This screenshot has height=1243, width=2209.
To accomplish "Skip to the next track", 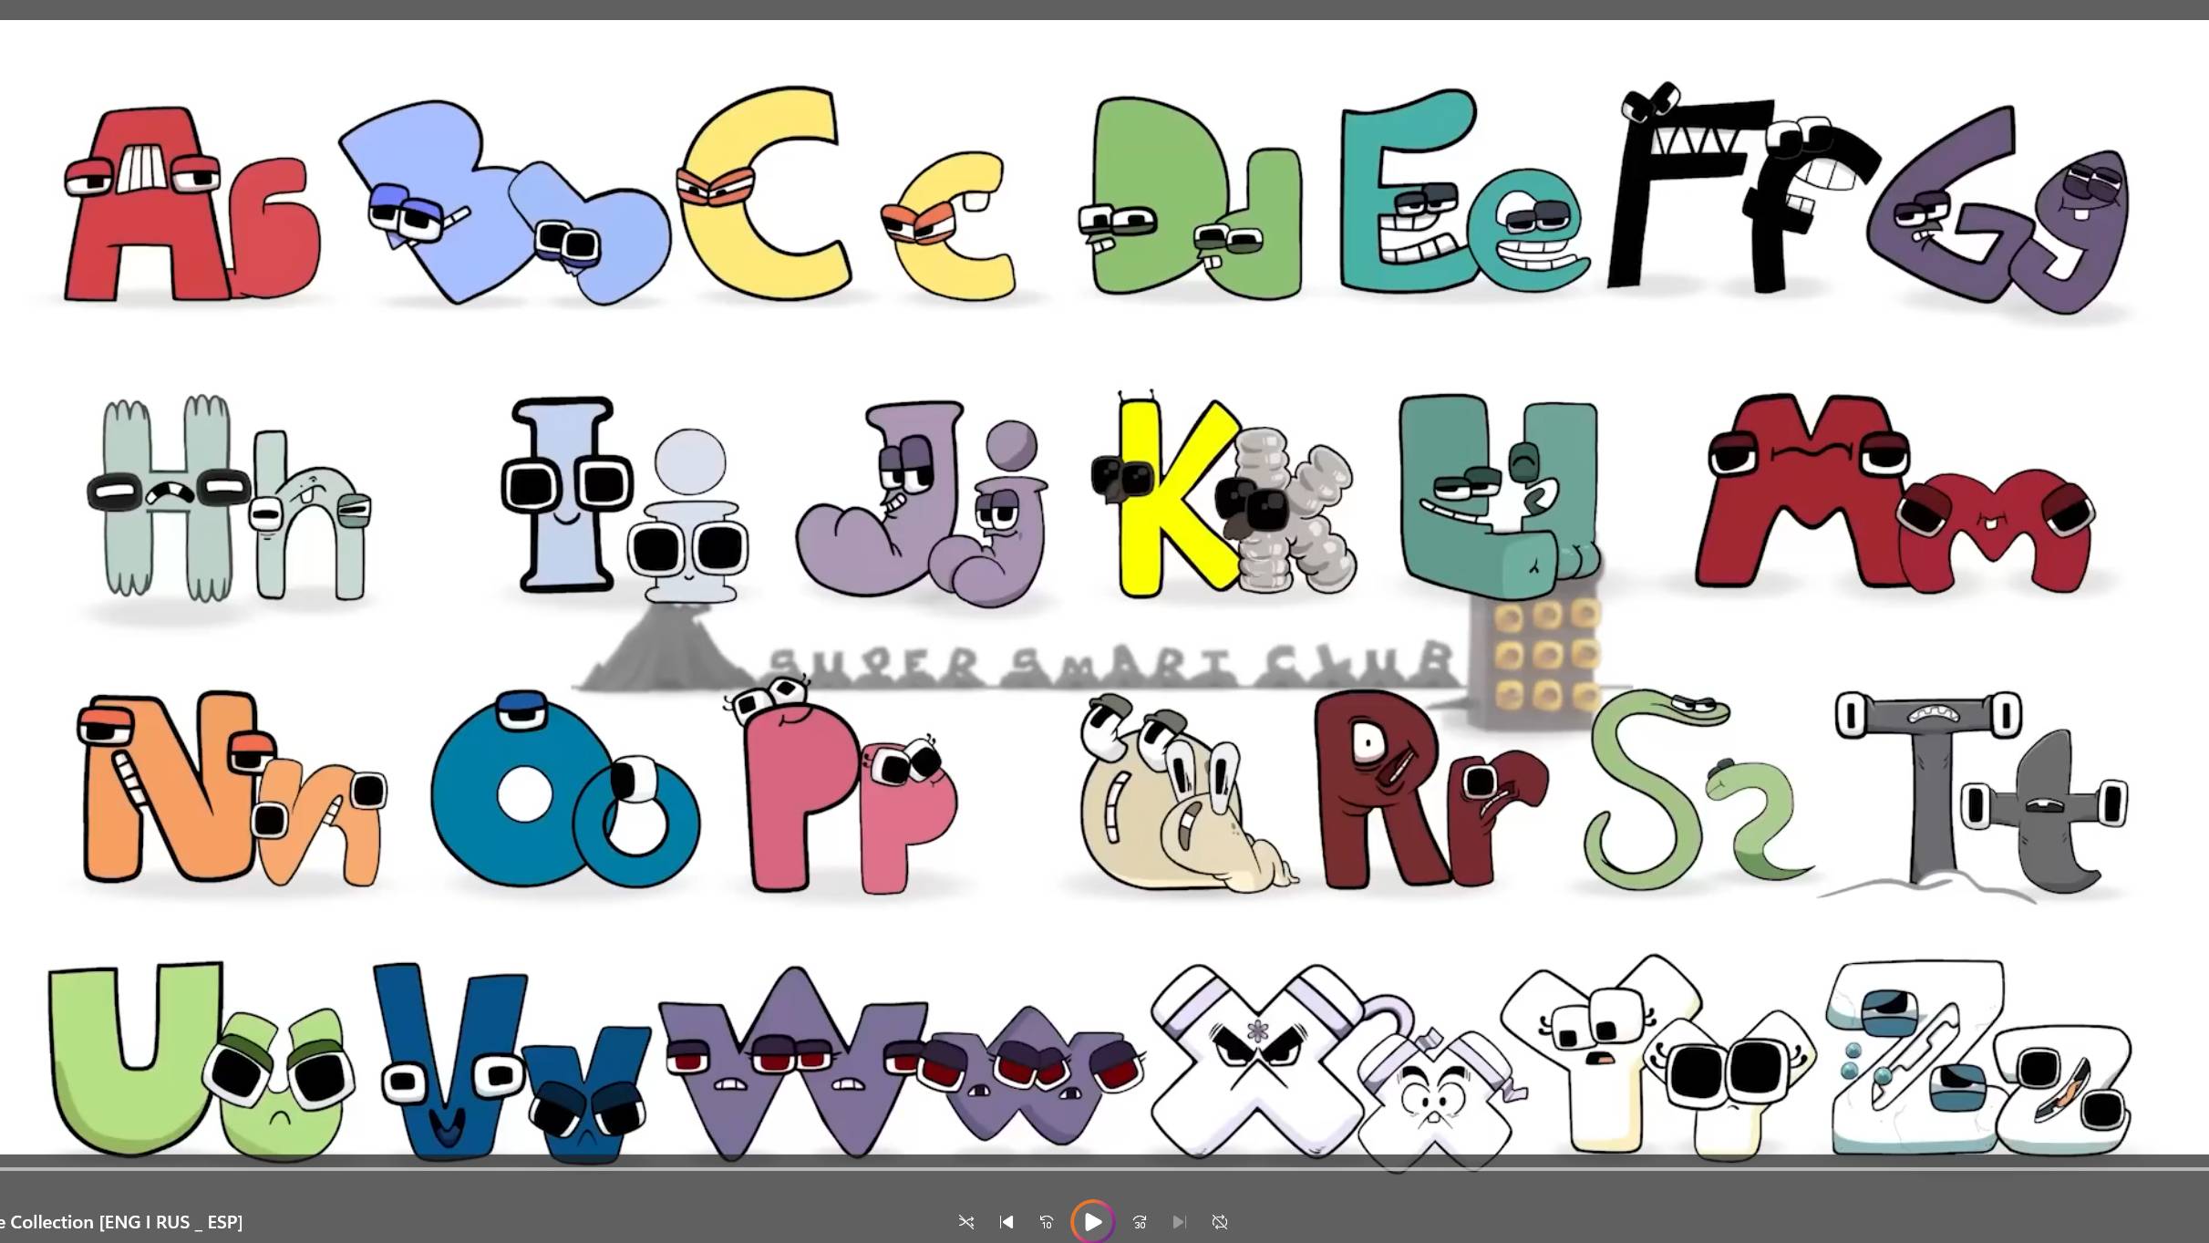I will 1179,1222.
